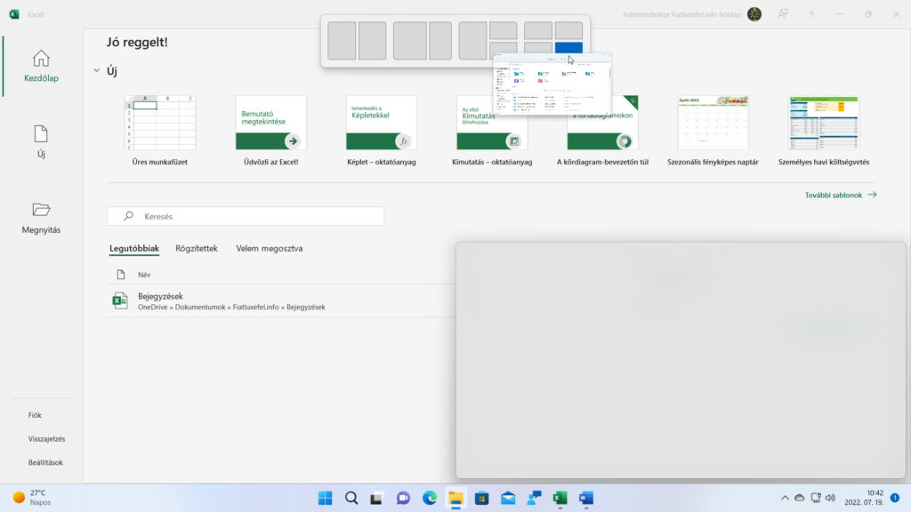Snap window to narrow right zone of second layout
Screen dimensions: 911x512
tap(441, 41)
